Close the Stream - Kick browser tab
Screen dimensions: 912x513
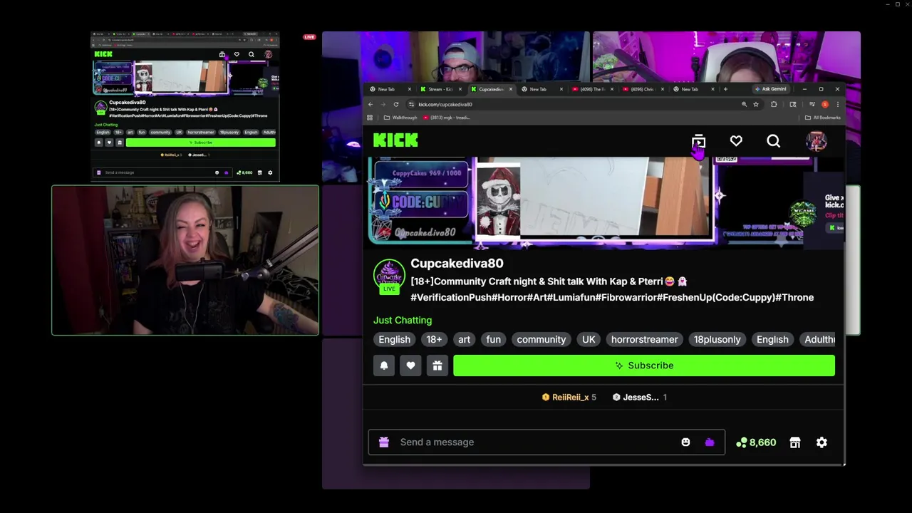(460, 89)
